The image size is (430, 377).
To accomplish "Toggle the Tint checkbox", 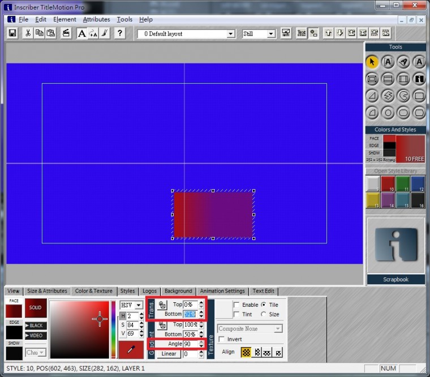I will click(236, 314).
